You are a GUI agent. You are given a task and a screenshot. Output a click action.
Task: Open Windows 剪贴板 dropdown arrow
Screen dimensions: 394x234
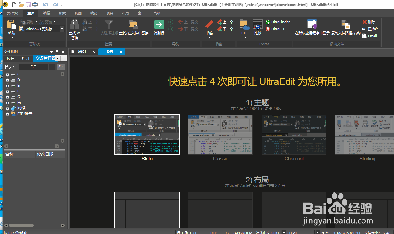(62, 29)
